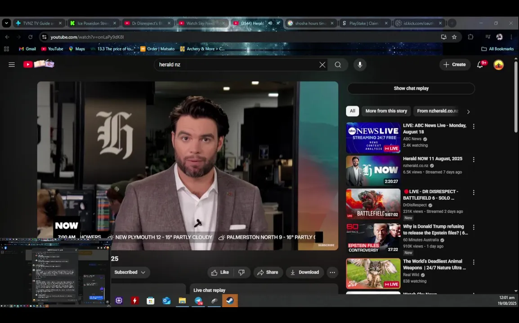
Task: Open the Gmail bookmark
Action: (x=27, y=49)
